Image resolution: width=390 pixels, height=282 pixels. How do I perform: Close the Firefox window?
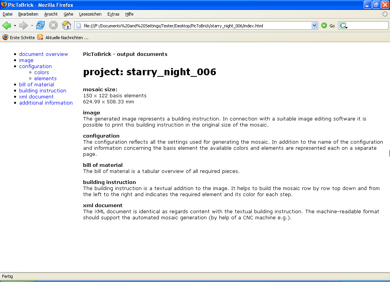(x=385, y=5)
